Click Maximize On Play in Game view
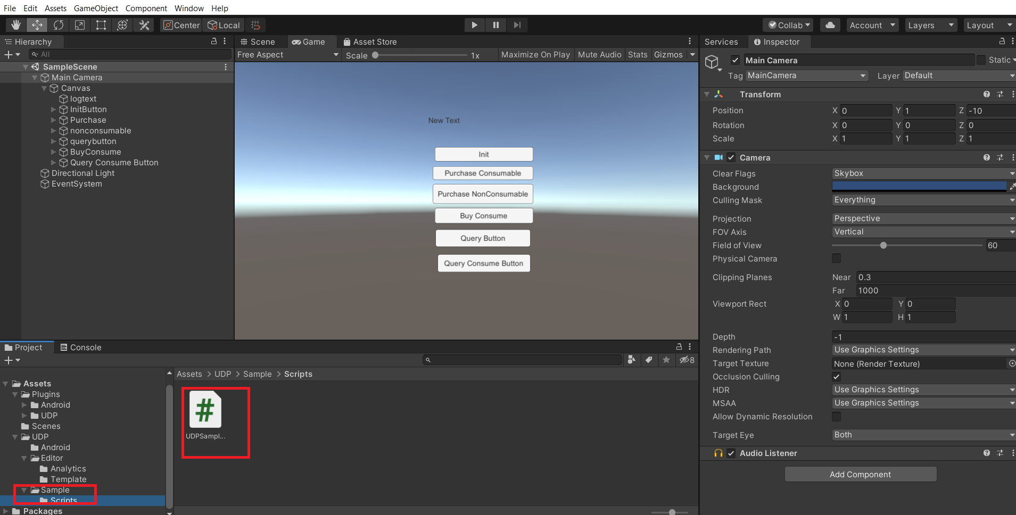 point(535,54)
